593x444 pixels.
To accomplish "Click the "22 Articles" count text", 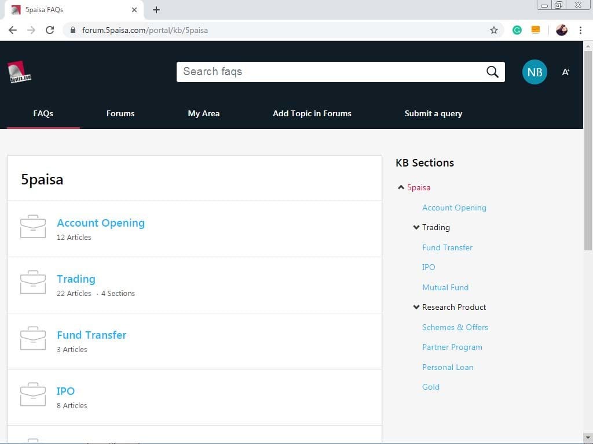I will (74, 293).
